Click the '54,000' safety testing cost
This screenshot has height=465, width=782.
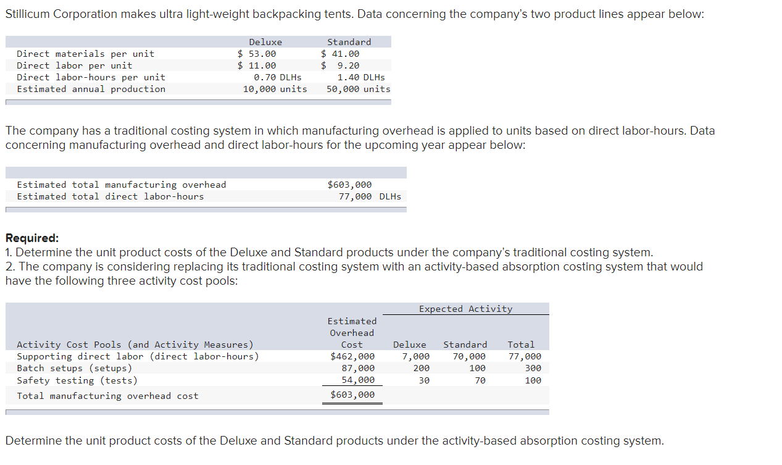(358, 380)
